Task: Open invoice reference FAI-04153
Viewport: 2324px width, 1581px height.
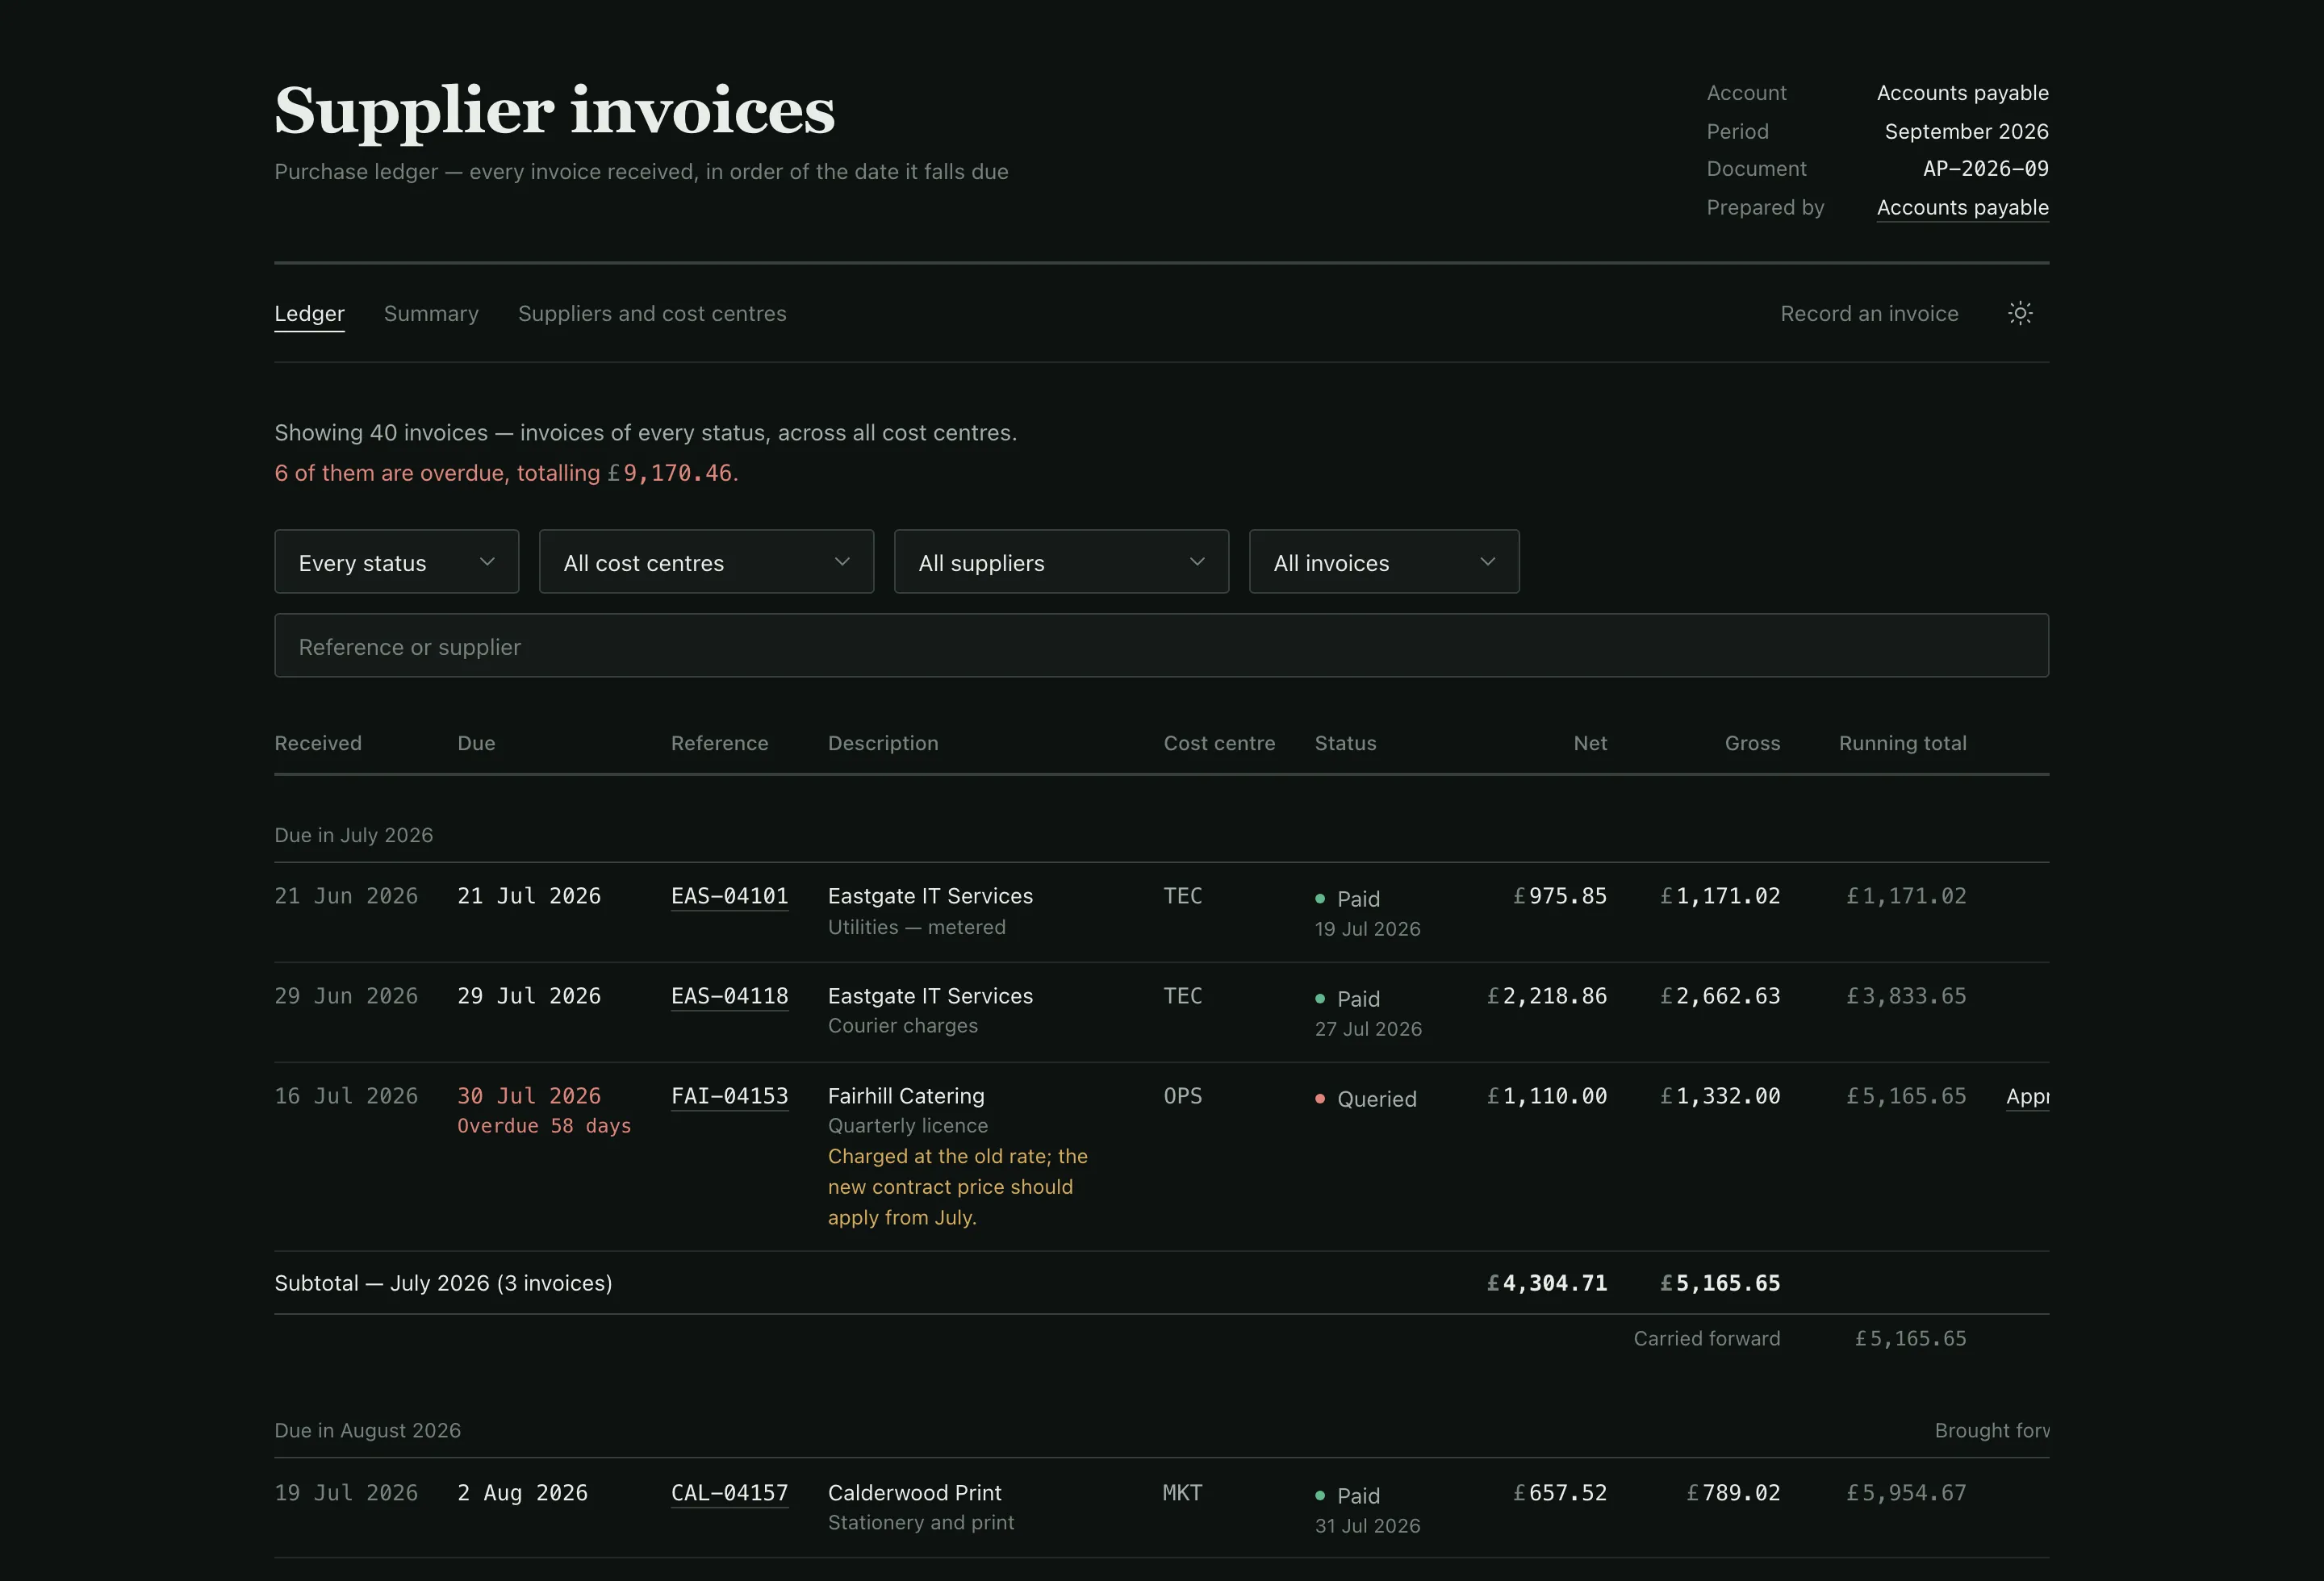Action: (x=729, y=1096)
